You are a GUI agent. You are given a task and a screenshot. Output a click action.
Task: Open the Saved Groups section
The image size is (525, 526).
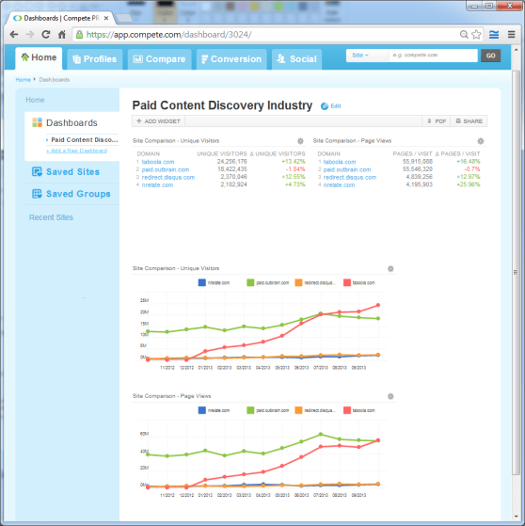(x=78, y=194)
